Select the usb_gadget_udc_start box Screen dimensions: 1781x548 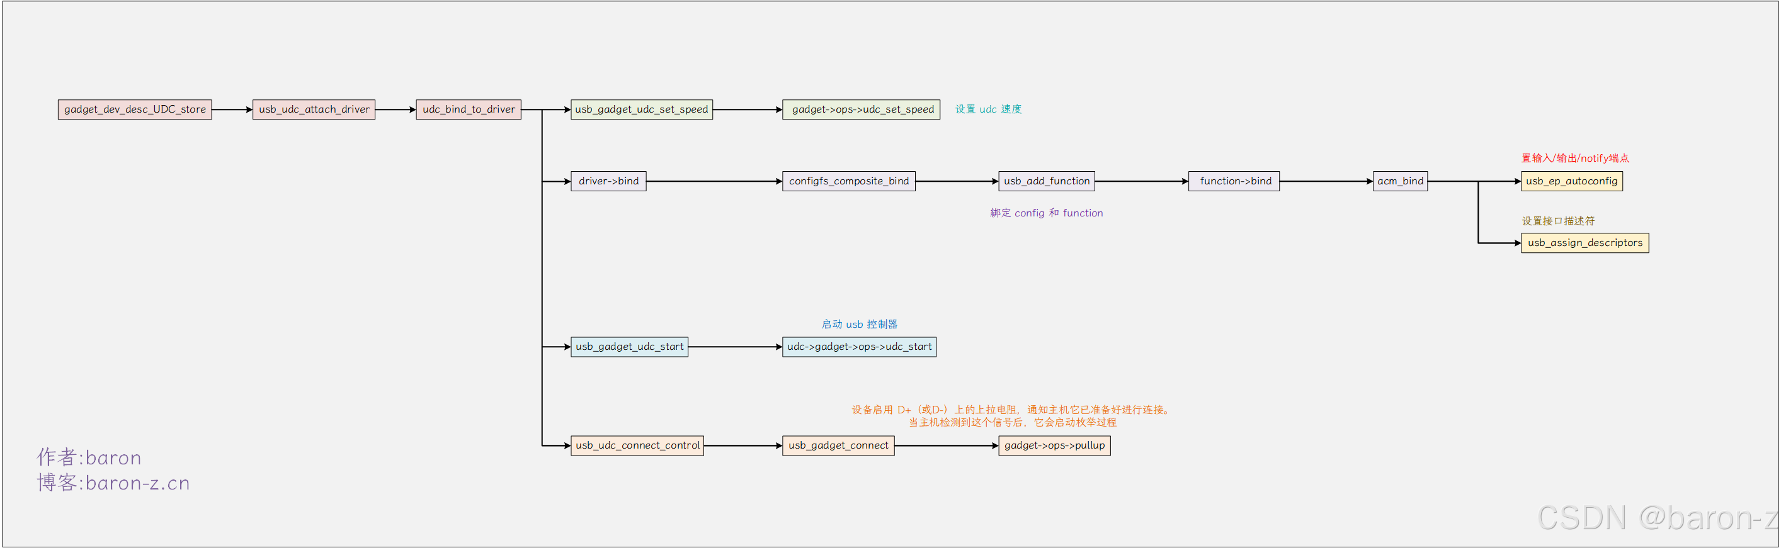(x=629, y=347)
